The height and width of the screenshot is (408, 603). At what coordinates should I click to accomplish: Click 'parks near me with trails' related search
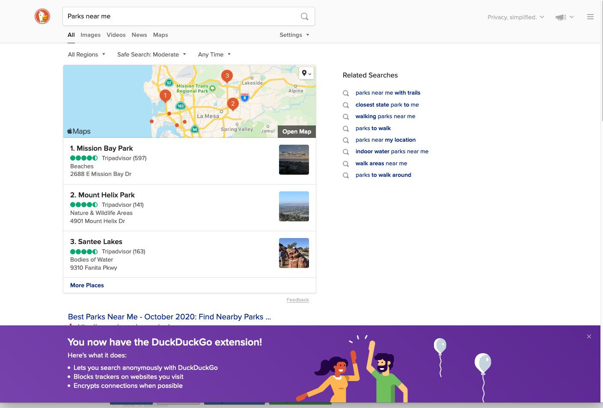pyautogui.click(x=388, y=93)
